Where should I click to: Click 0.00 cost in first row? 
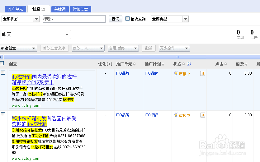(248, 73)
